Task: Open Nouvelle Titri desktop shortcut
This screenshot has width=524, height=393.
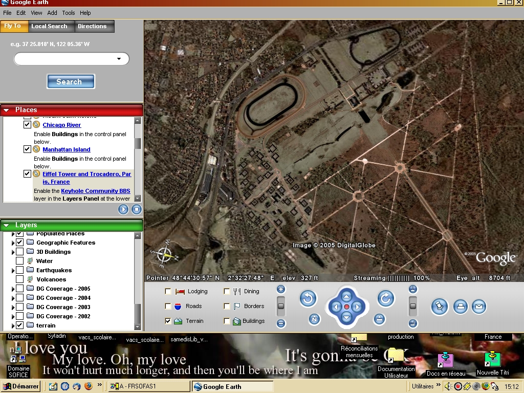Action: (493, 363)
